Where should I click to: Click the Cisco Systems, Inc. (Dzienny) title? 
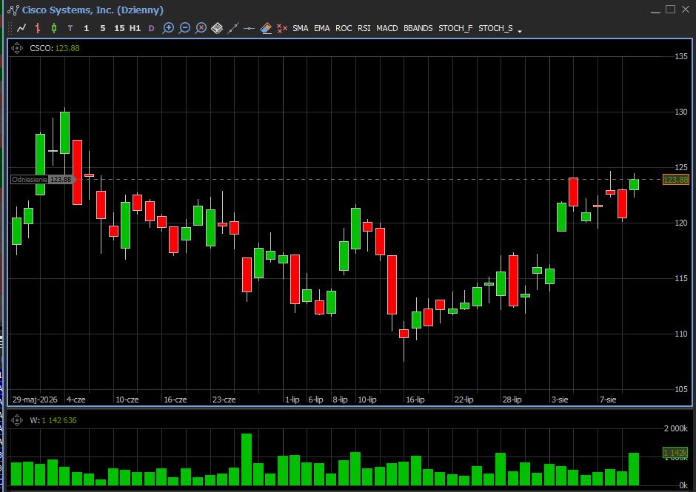93,10
